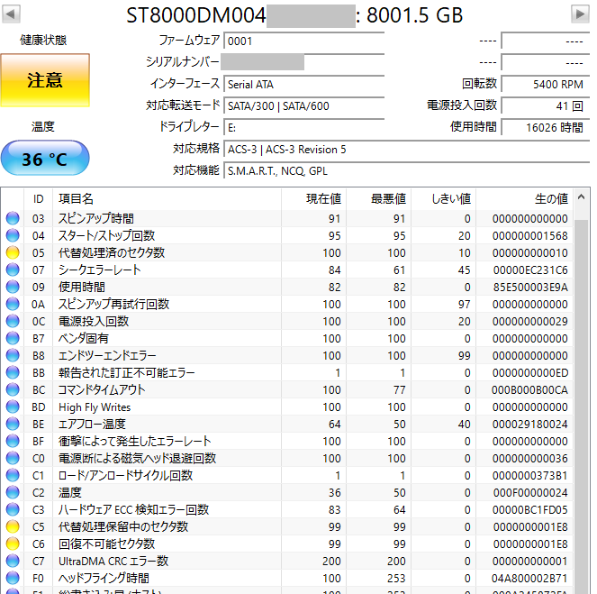The image size is (597, 594).
Task: Click blue status orb for attribute 03
Action: 13,218
